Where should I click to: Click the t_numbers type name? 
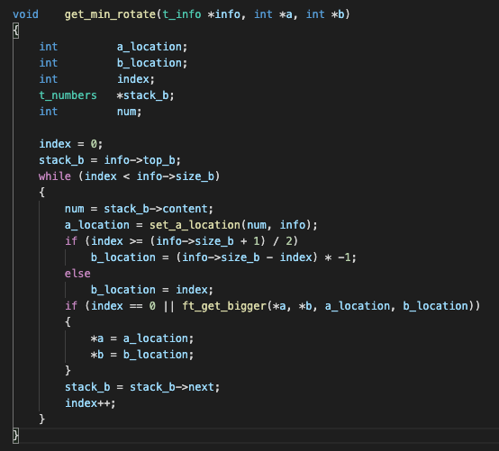[68, 95]
